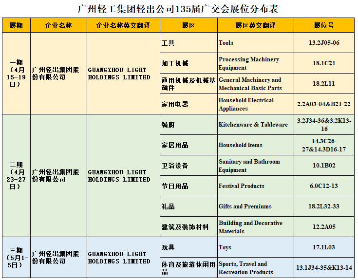Click the 展位号 column header
Image resolution: width=358 pixels, height=280 pixels.
(324, 25)
